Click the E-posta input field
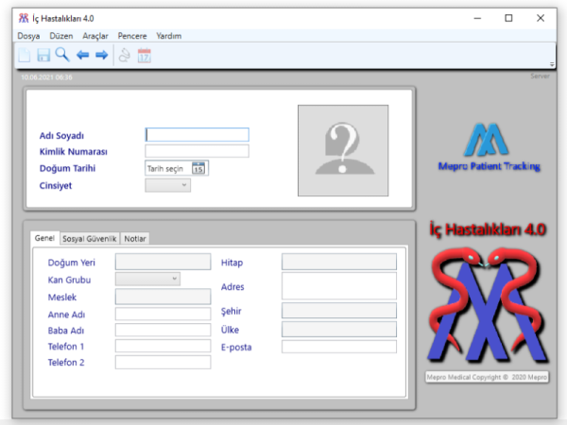 pos(339,347)
